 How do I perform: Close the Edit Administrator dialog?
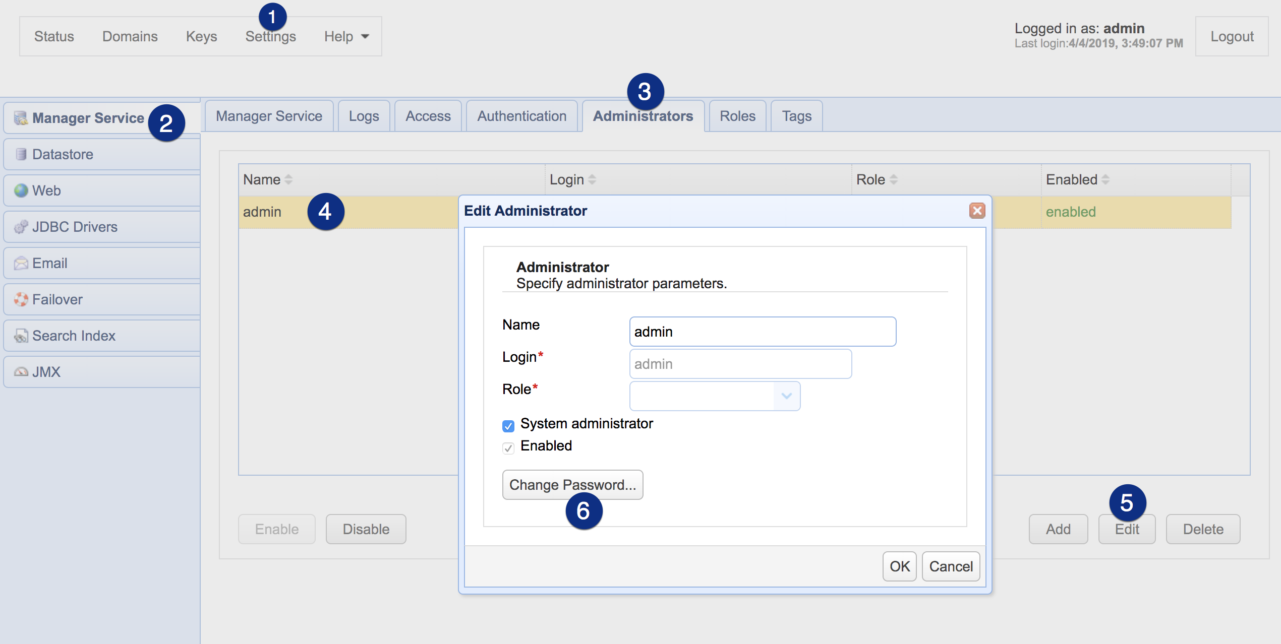[x=977, y=211]
